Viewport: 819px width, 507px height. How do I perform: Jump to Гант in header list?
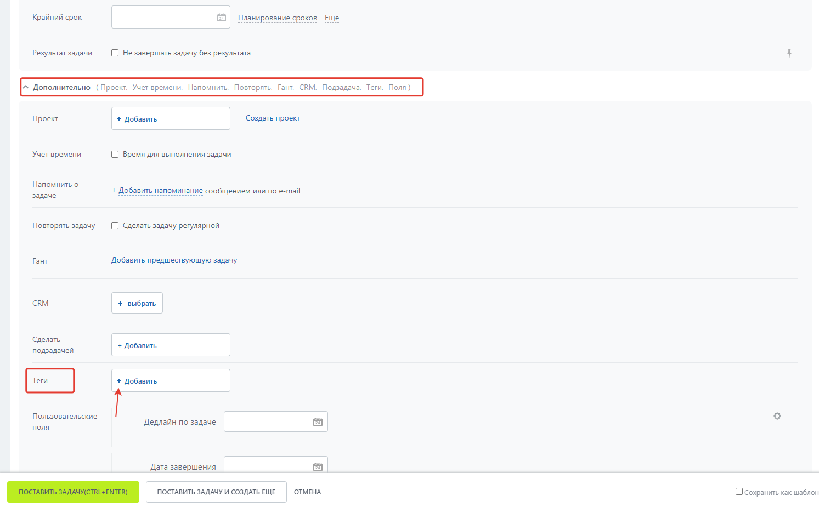[x=285, y=87]
